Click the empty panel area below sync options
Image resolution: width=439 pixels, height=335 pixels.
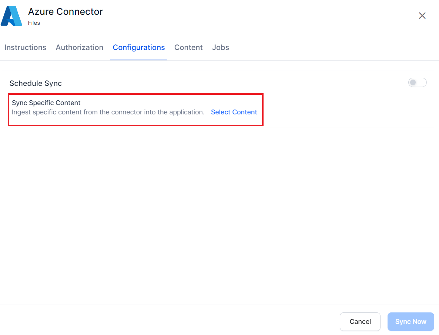point(218,215)
